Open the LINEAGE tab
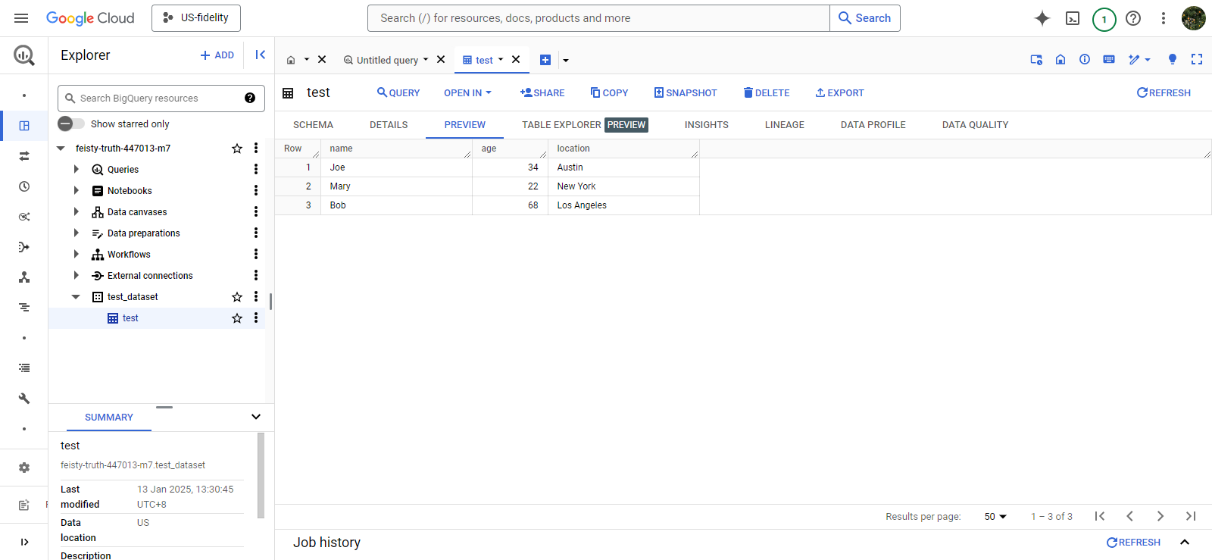Screen dimensions: 1212x560 point(785,125)
